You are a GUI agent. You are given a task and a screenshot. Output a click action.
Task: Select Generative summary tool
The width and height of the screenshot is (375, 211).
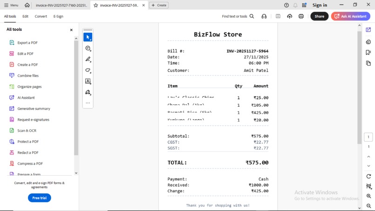click(29, 109)
